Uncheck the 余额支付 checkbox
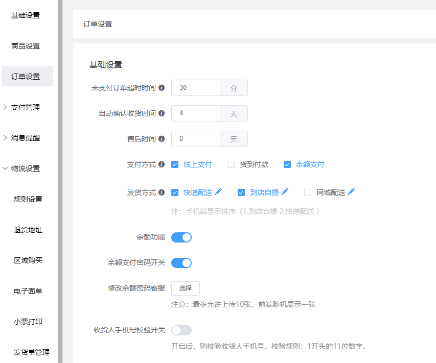The width and height of the screenshot is (436, 363). 287,165
